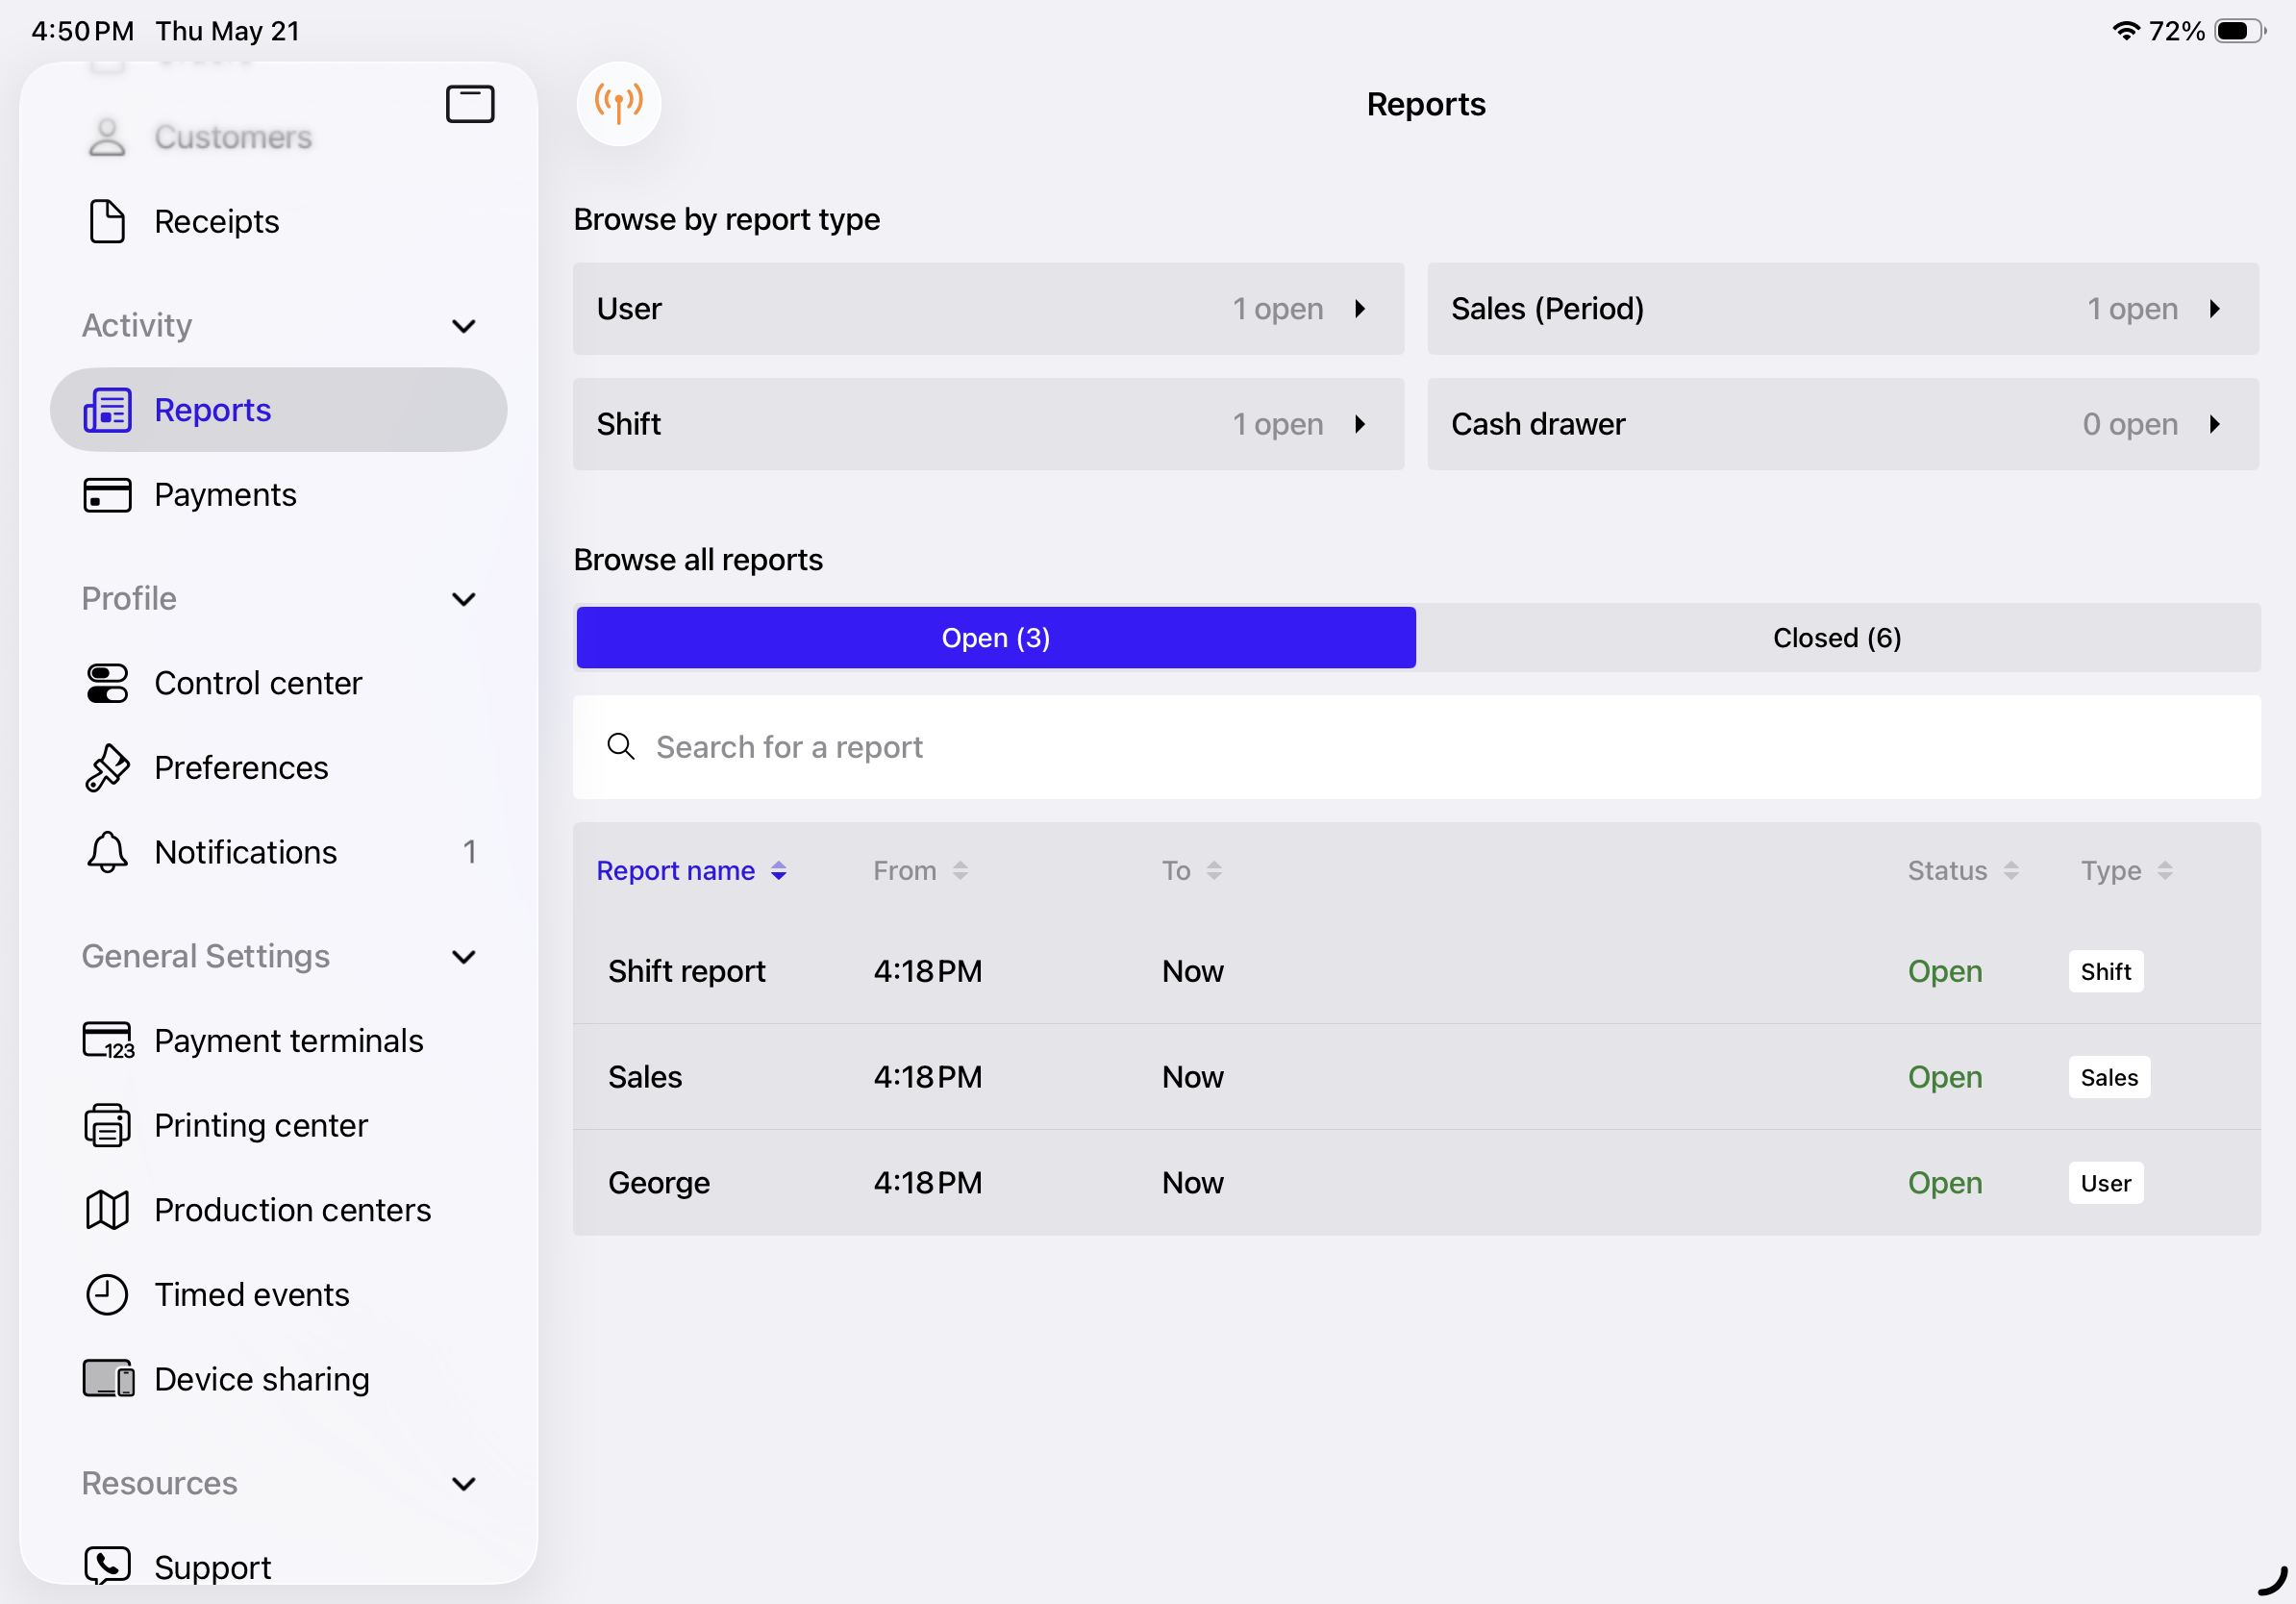This screenshot has width=2296, height=1604.
Task: Switch to the Closed (6) tab
Action: coord(1838,638)
